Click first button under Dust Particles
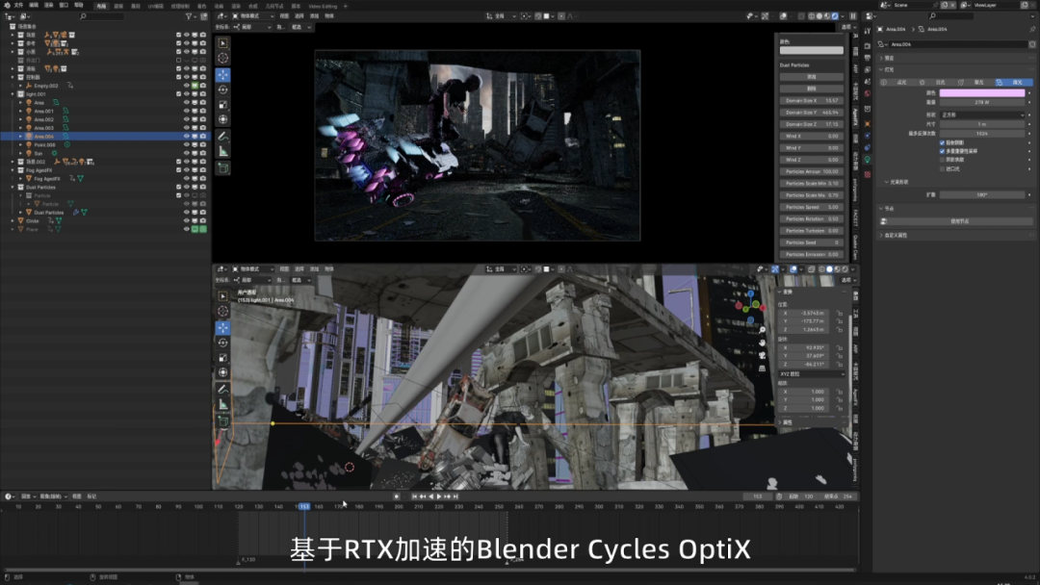The image size is (1040, 585). 811,77
